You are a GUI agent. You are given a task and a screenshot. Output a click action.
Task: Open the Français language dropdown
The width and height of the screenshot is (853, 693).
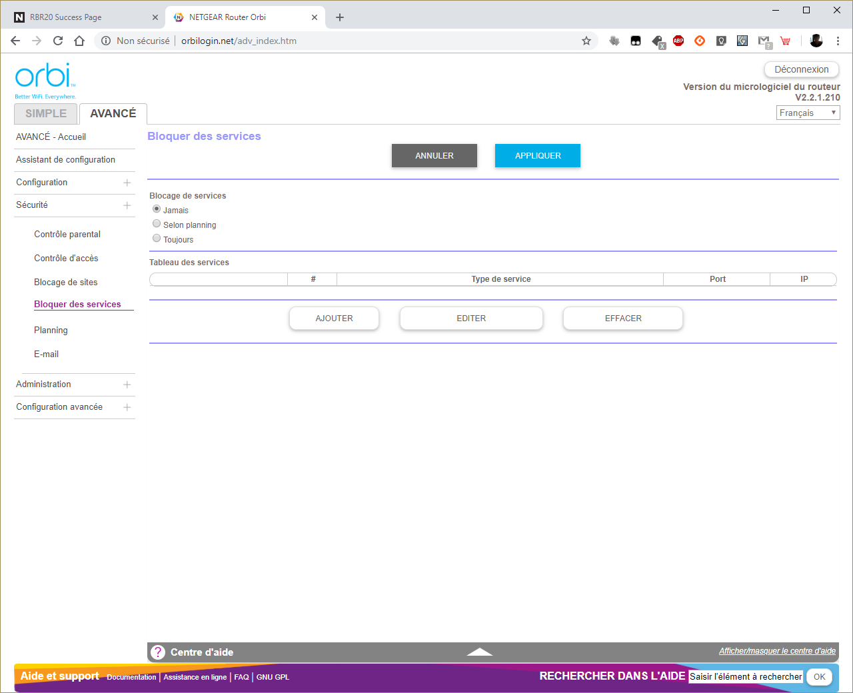[808, 113]
